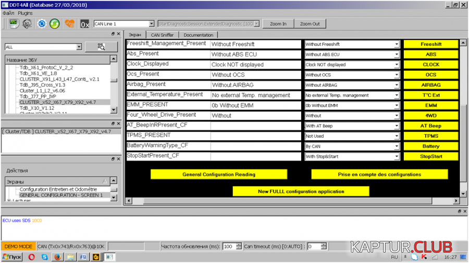Click the ECU scan search button
469x263 pixels.
point(102,47)
